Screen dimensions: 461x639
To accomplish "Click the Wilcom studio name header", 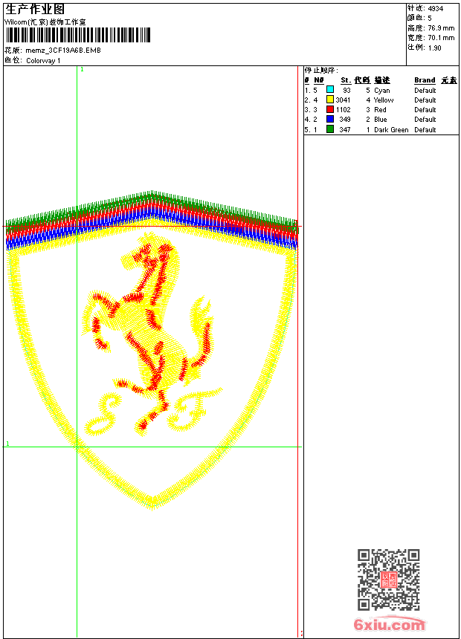I will (45, 22).
